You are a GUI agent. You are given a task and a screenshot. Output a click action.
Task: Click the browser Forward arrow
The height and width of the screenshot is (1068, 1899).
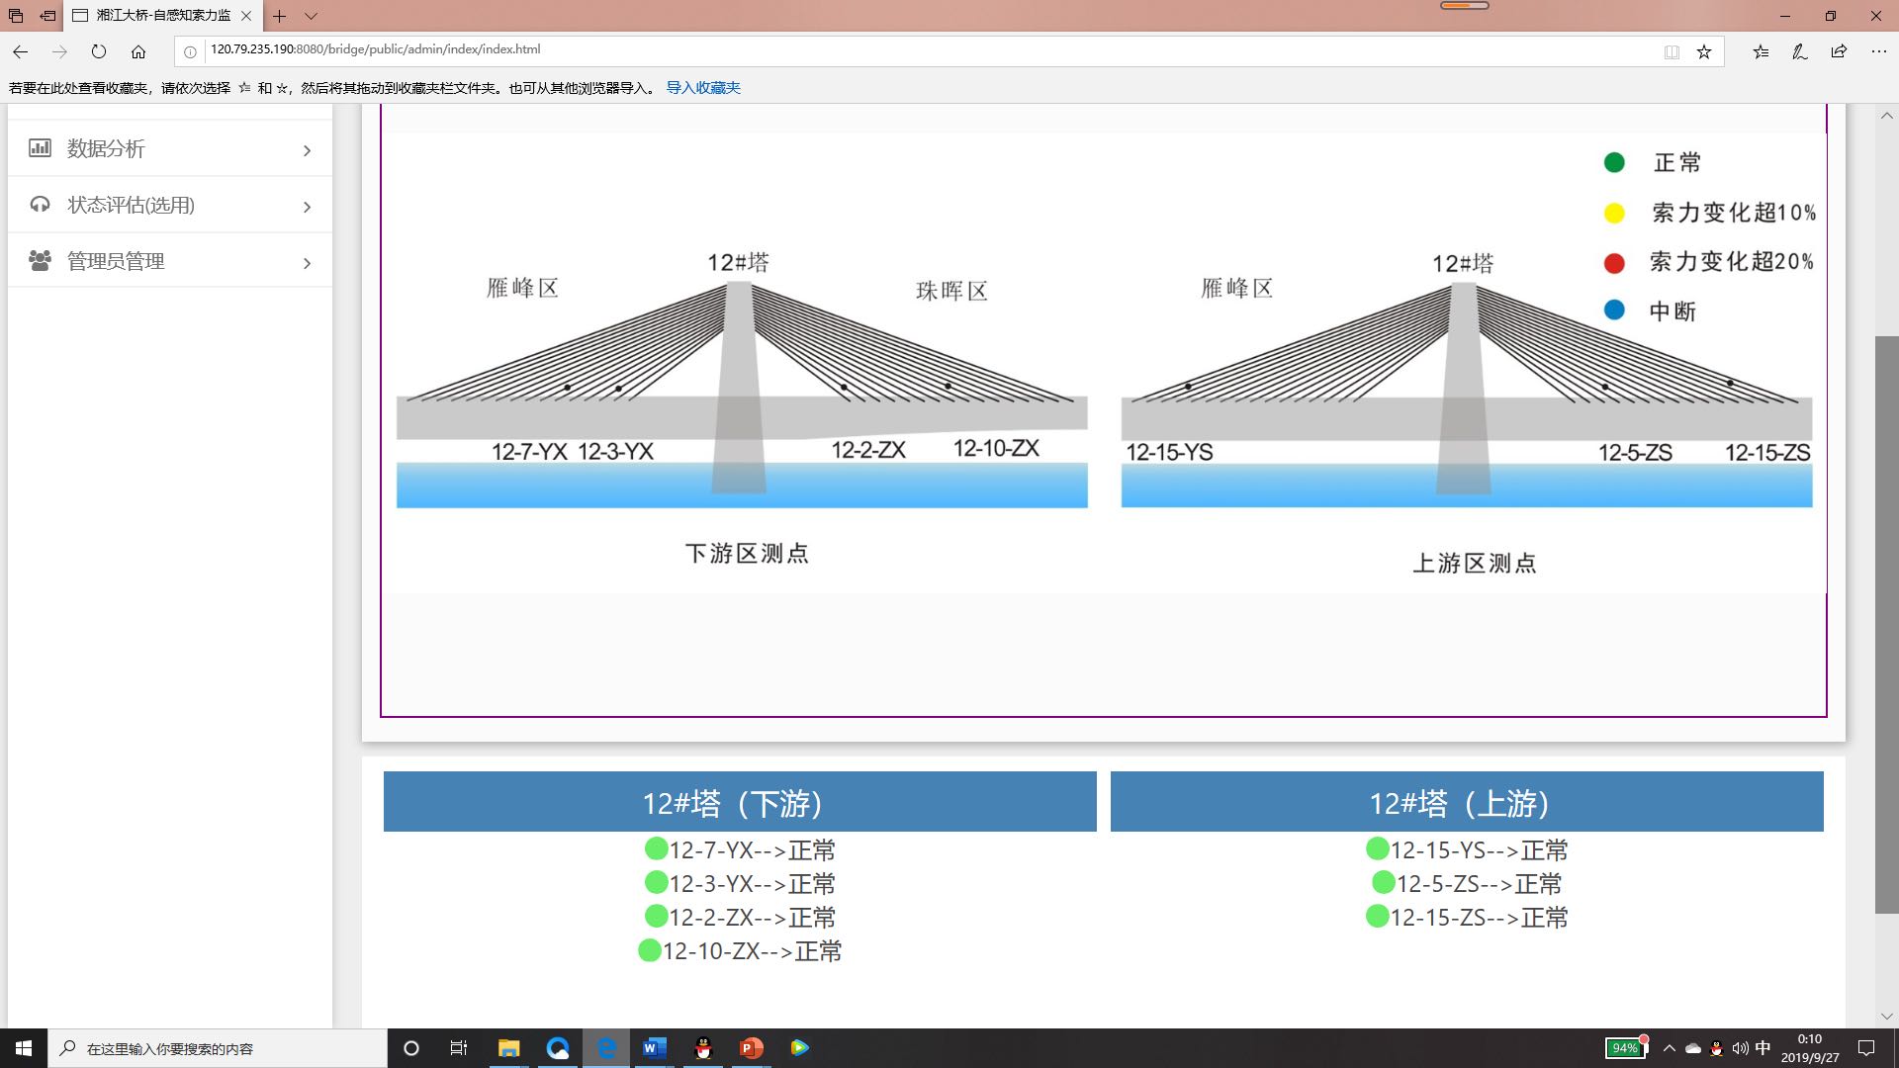(59, 51)
